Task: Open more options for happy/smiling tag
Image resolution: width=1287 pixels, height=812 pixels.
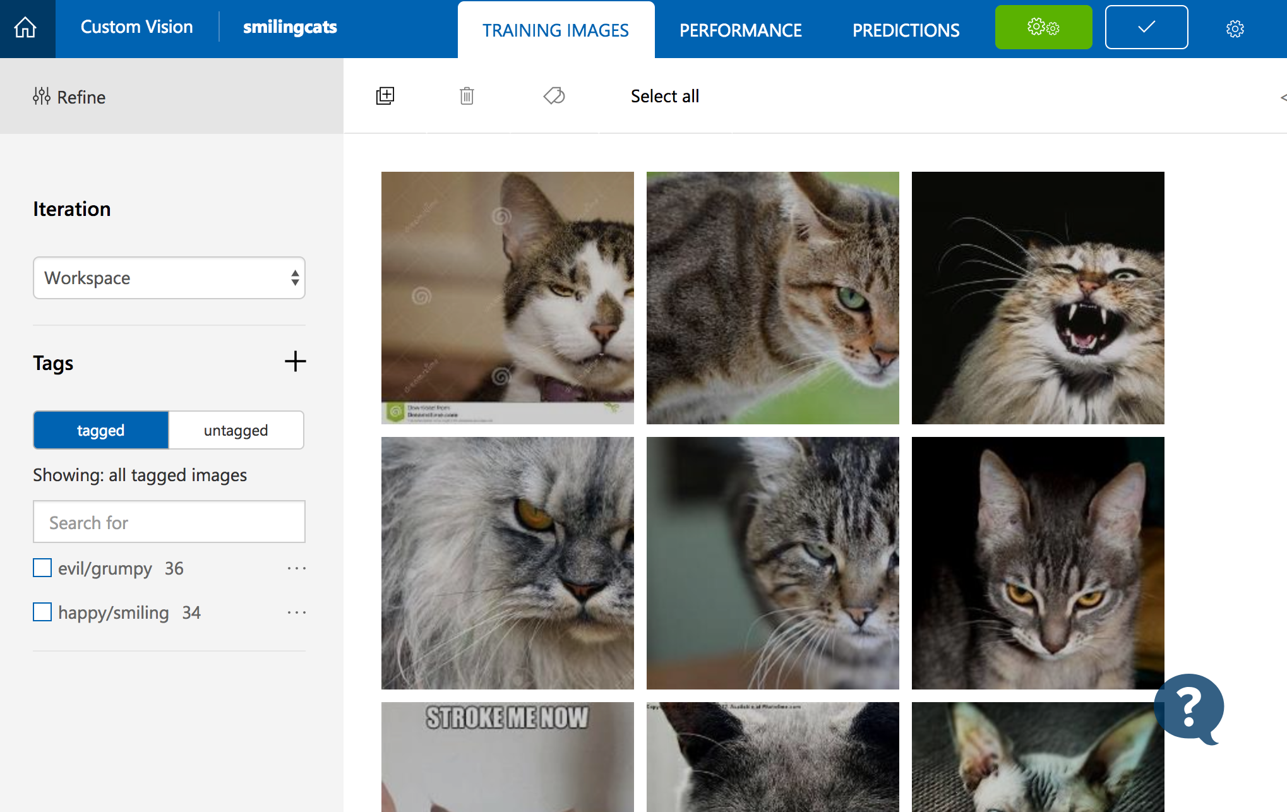Action: [x=296, y=612]
